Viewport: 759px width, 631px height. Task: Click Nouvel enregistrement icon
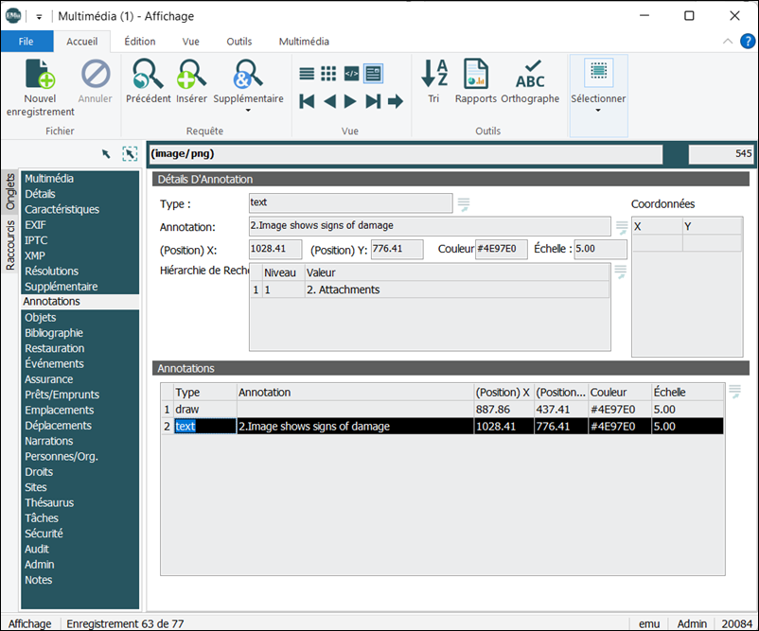pos(40,75)
